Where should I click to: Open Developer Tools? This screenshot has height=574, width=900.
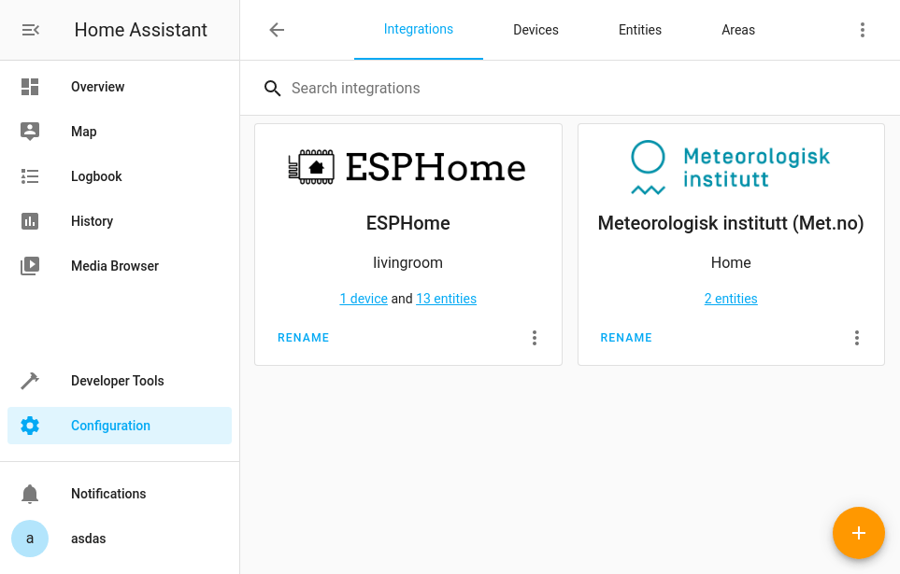click(117, 381)
